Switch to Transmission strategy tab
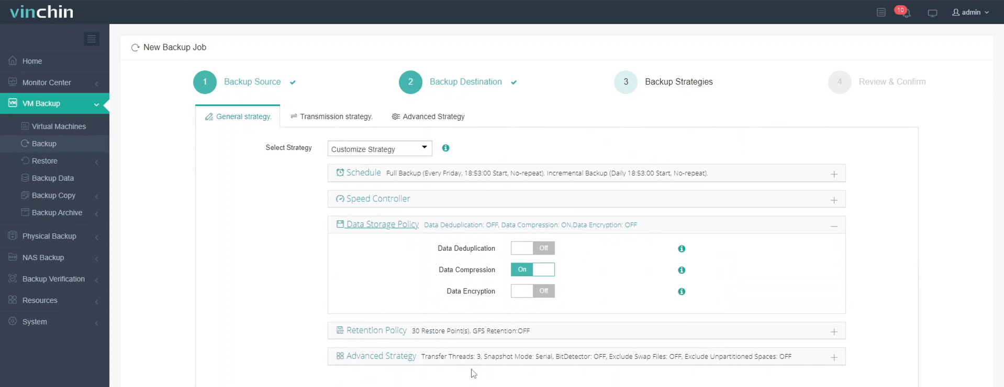 331,116
